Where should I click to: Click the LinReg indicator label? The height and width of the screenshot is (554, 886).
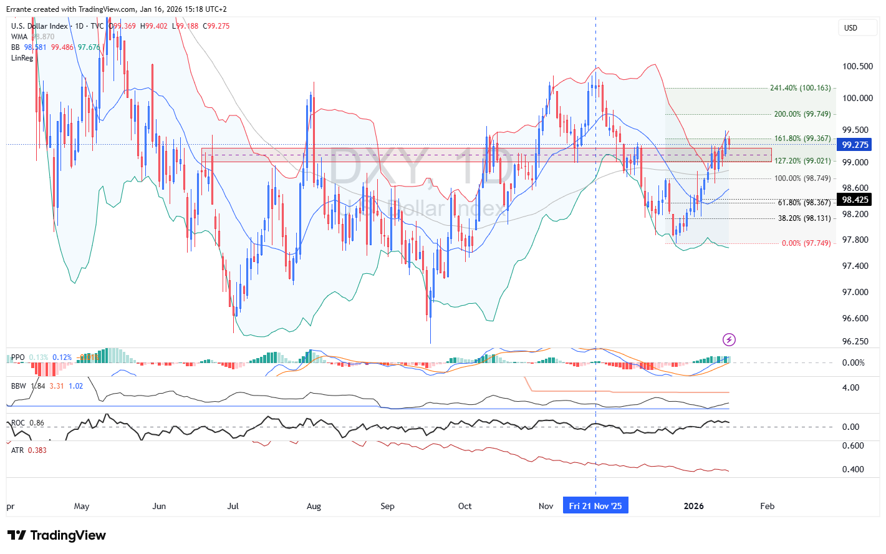[x=22, y=58]
